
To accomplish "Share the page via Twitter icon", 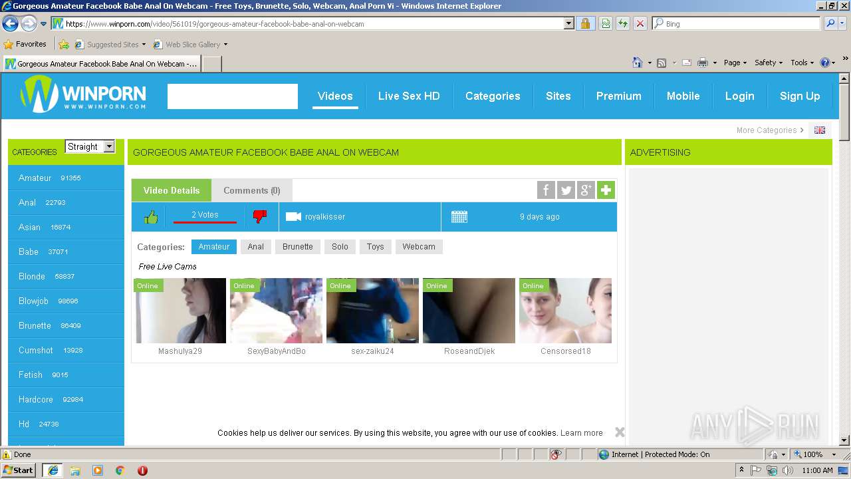I will pyautogui.click(x=566, y=190).
